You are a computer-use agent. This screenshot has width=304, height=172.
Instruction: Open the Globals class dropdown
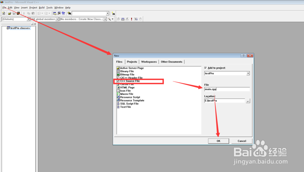[28, 19]
